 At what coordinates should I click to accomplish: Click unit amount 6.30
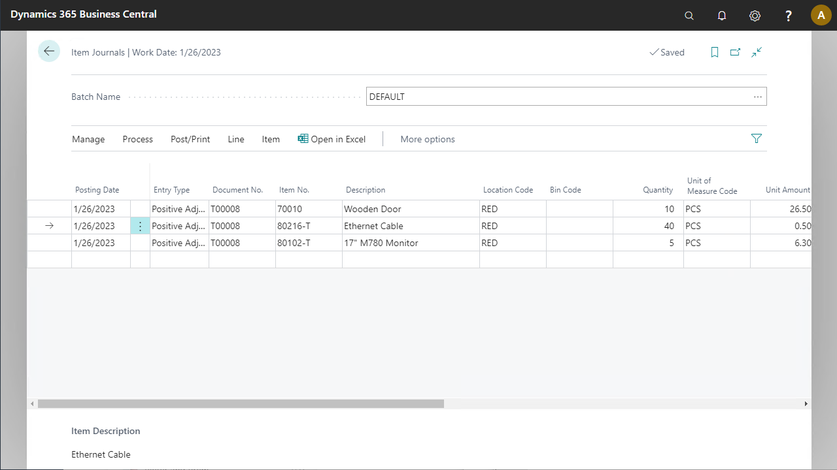[x=781, y=243]
